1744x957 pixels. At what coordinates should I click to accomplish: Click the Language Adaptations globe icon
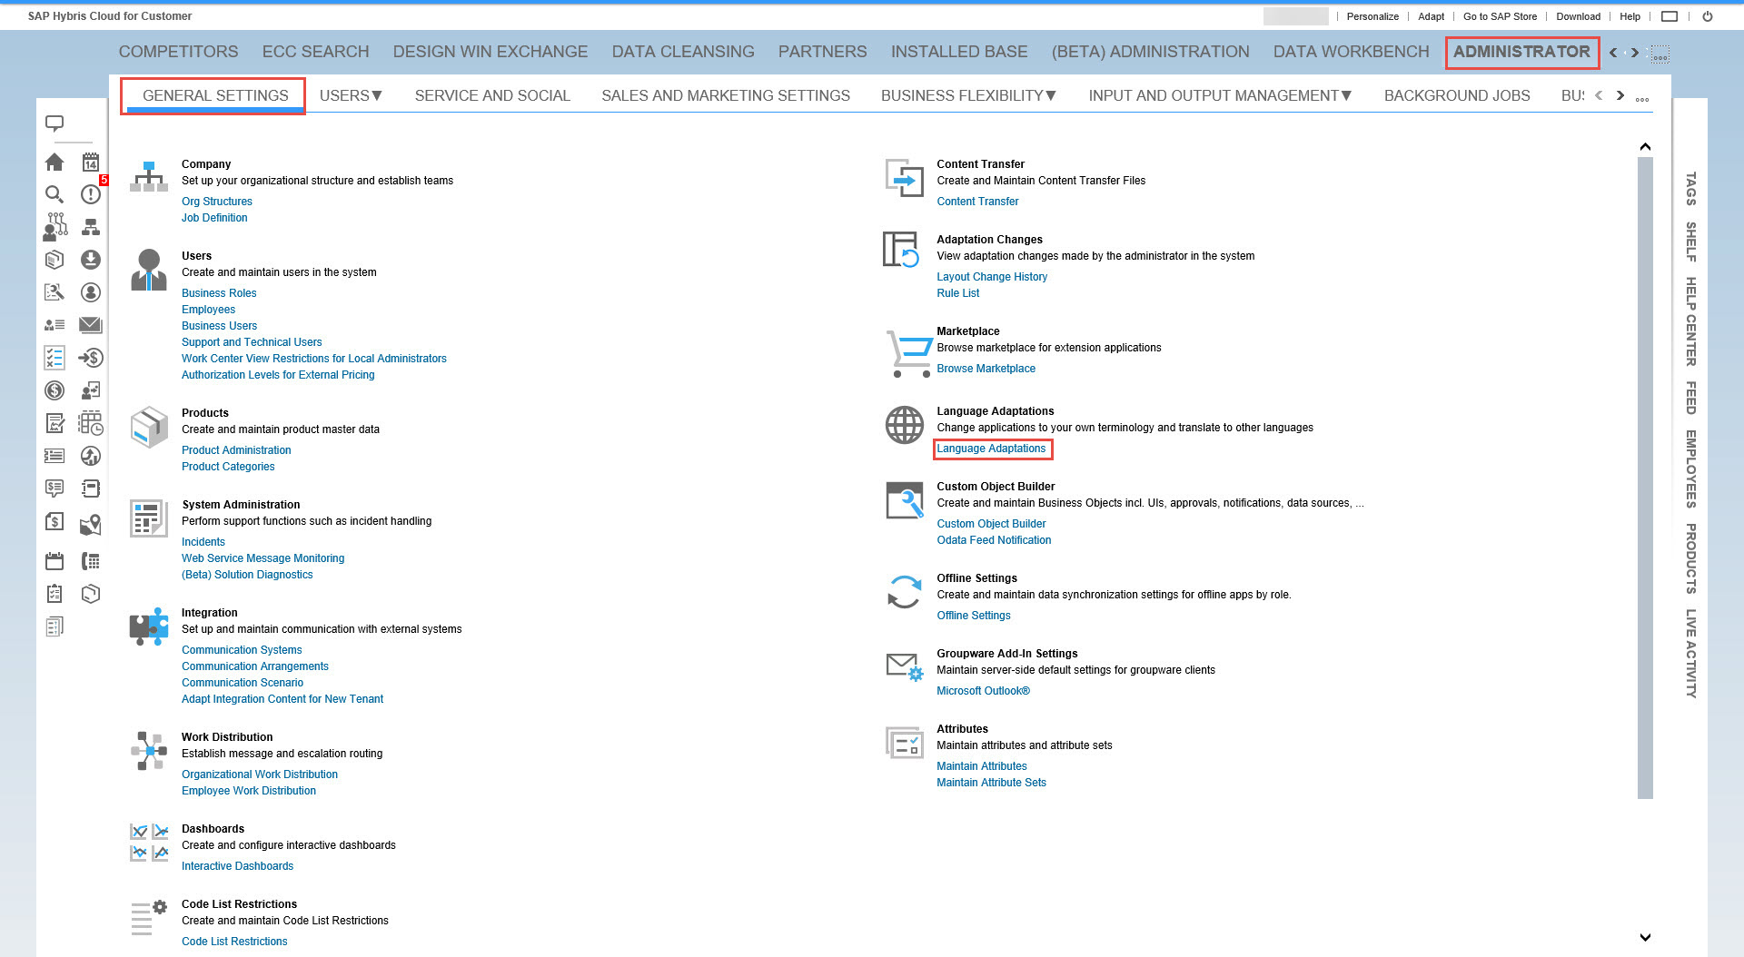[905, 425]
